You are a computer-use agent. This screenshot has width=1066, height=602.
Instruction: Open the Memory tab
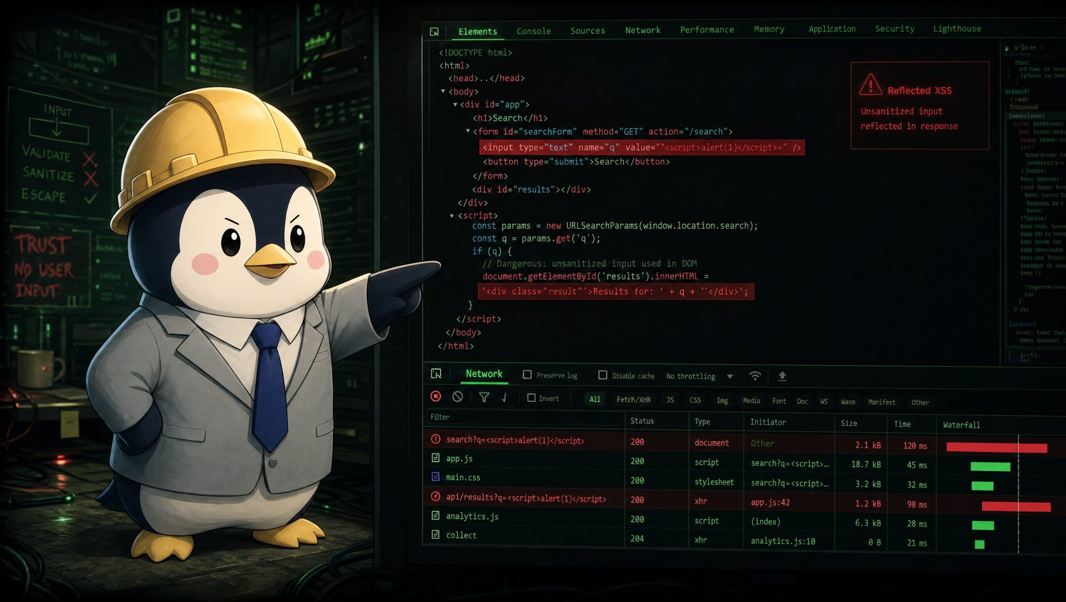pyautogui.click(x=769, y=29)
